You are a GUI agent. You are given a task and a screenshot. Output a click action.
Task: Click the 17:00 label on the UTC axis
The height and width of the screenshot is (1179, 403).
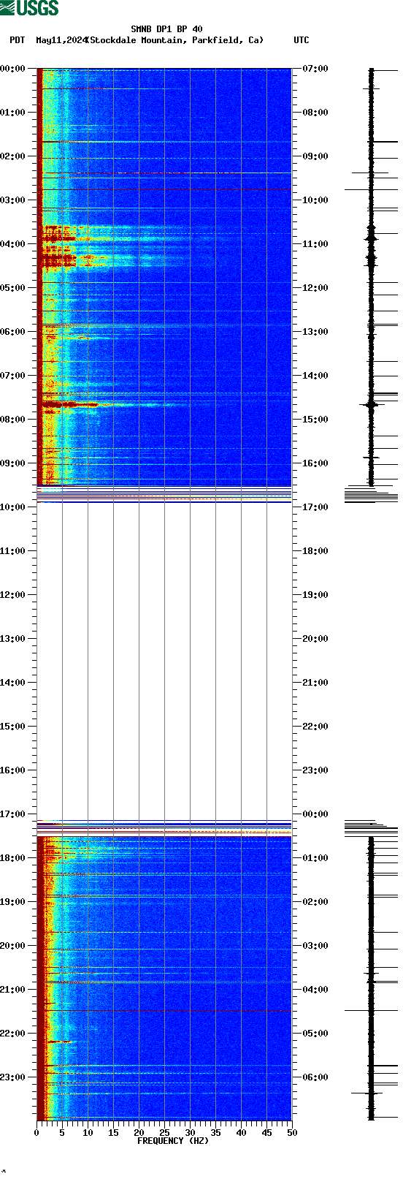click(315, 507)
